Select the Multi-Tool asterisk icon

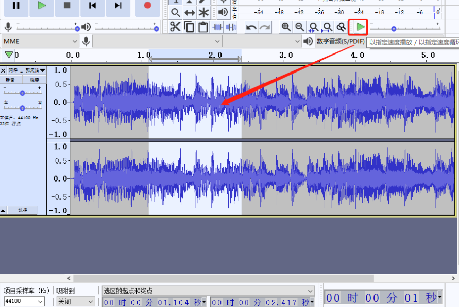click(203, 12)
